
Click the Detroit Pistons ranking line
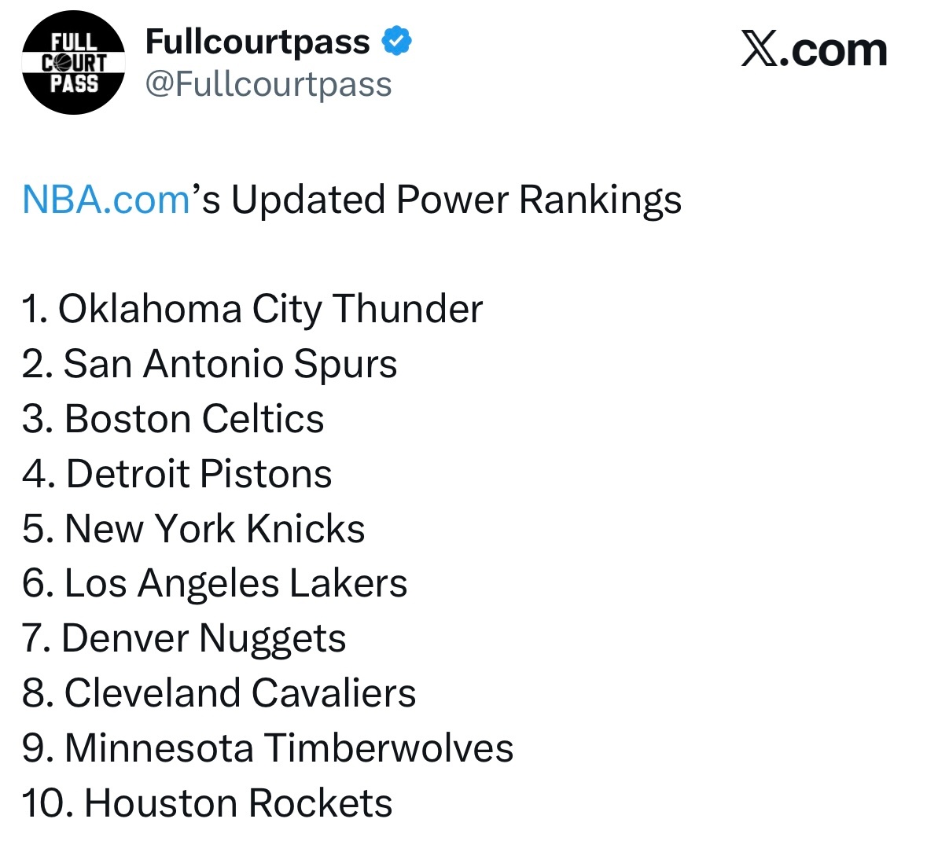click(178, 474)
